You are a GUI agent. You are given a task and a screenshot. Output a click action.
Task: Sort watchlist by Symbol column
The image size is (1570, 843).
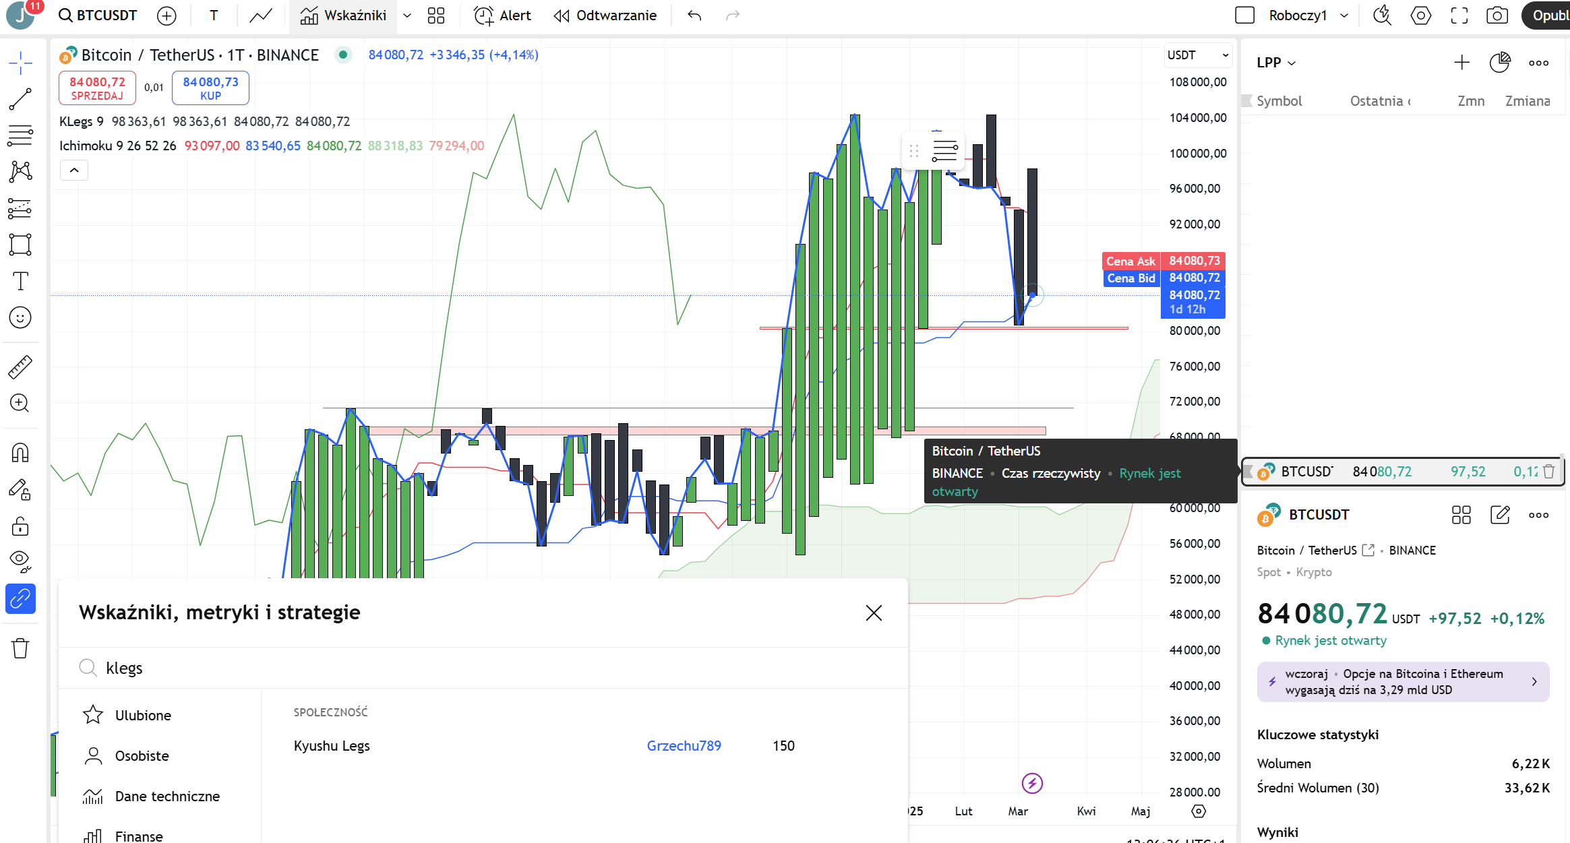click(1279, 101)
